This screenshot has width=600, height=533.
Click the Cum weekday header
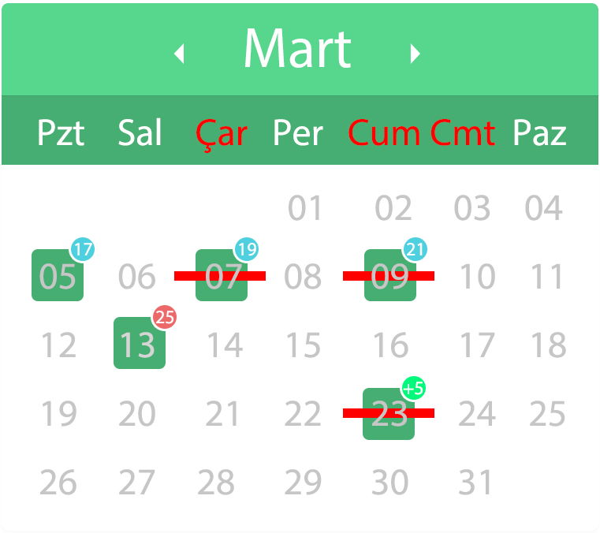coord(384,133)
